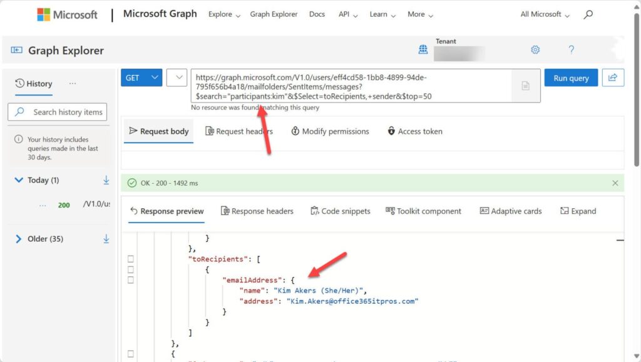Expand the More menu
641x362 pixels.
(420, 14)
